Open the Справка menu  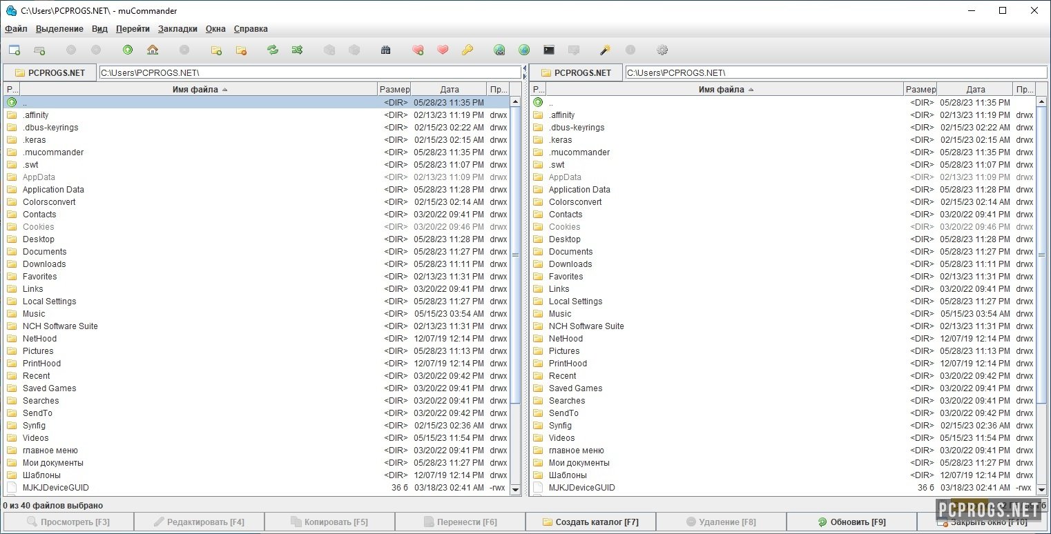[251, 29]
